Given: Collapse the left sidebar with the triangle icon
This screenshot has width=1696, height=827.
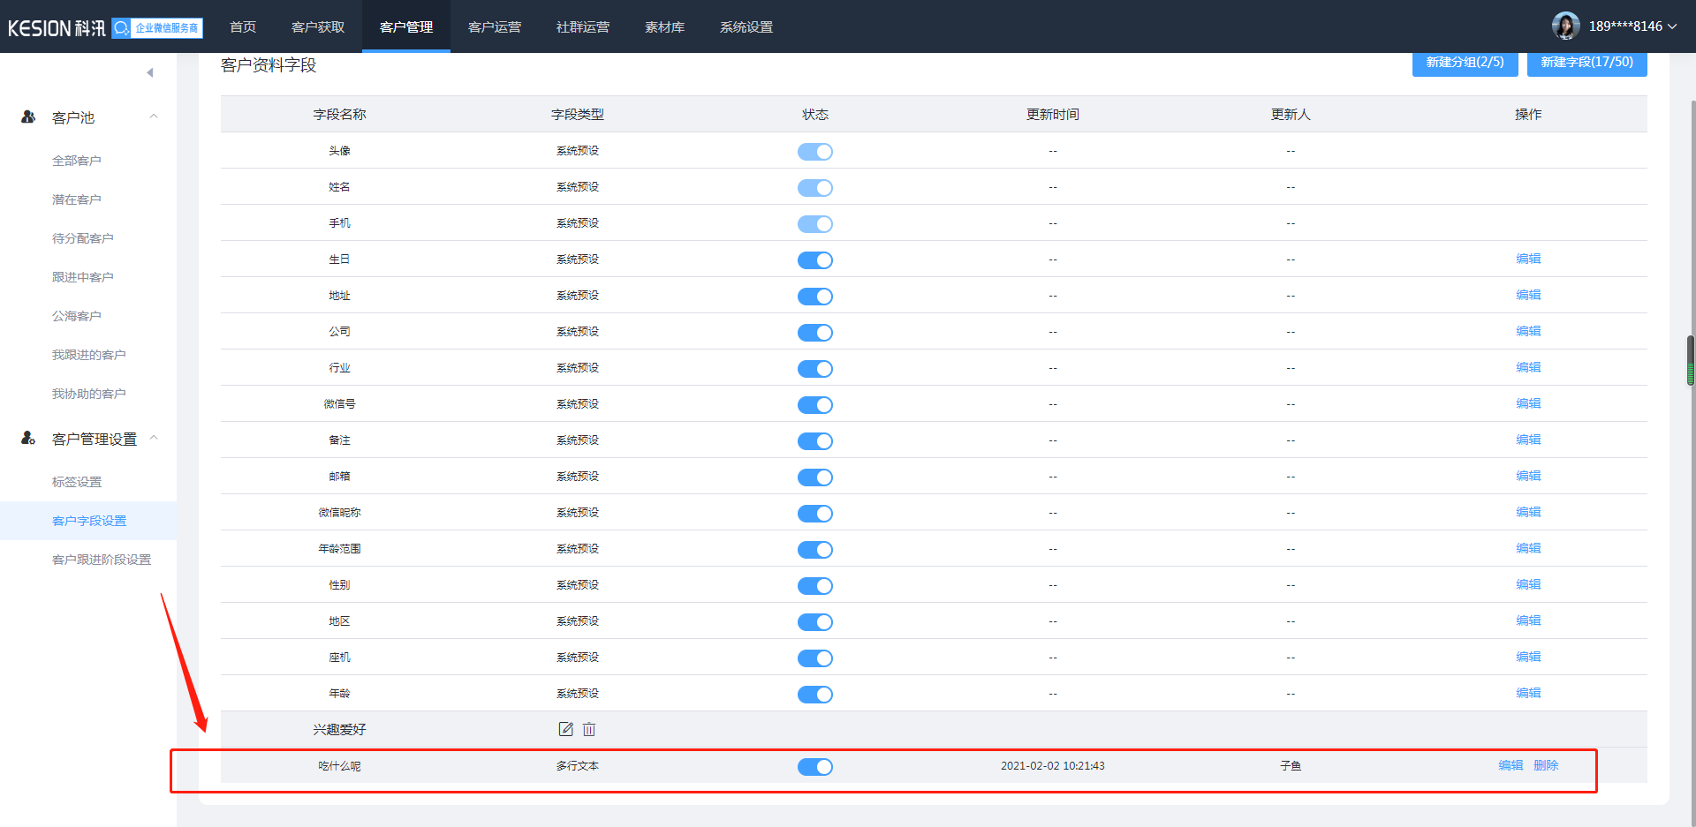Looking at the screenshot, I should 150,72.
